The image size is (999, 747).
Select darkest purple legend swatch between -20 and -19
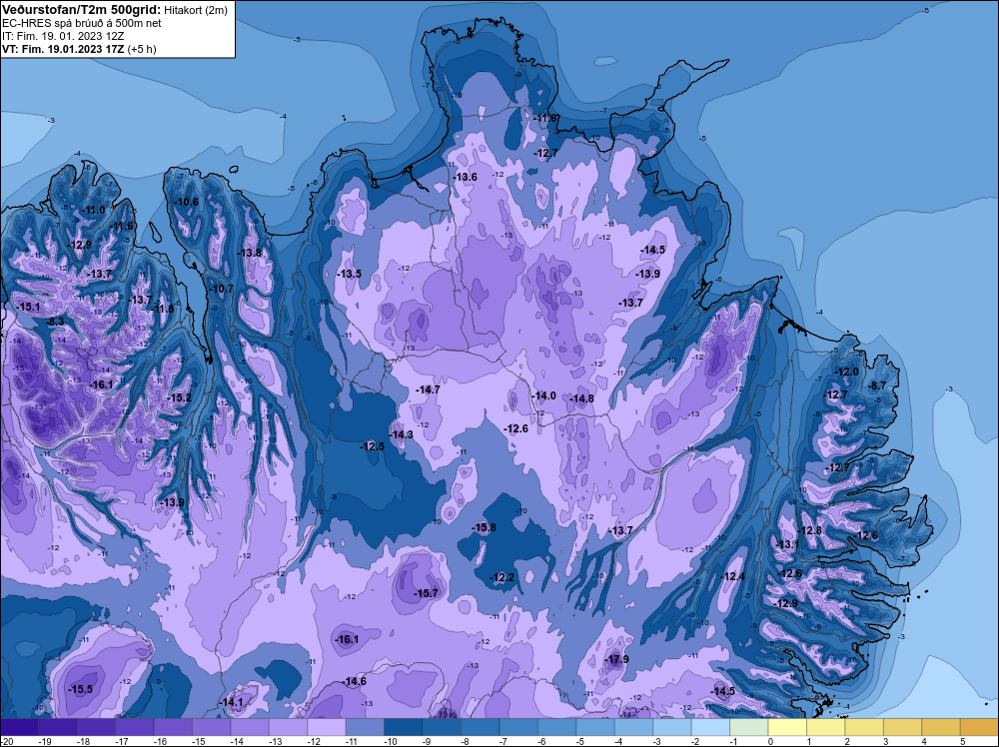click(x=19, y=727)
